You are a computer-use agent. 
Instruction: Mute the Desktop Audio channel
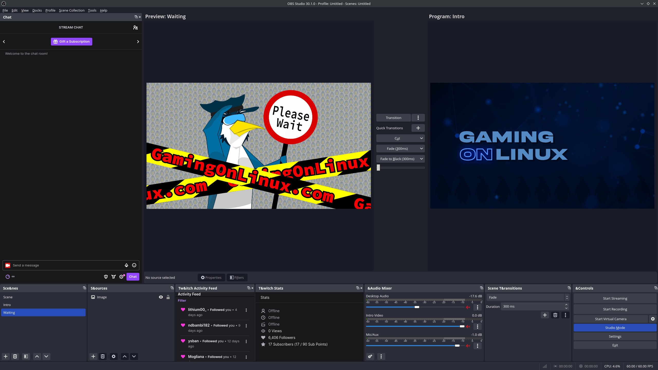click(x=468, y=307)
